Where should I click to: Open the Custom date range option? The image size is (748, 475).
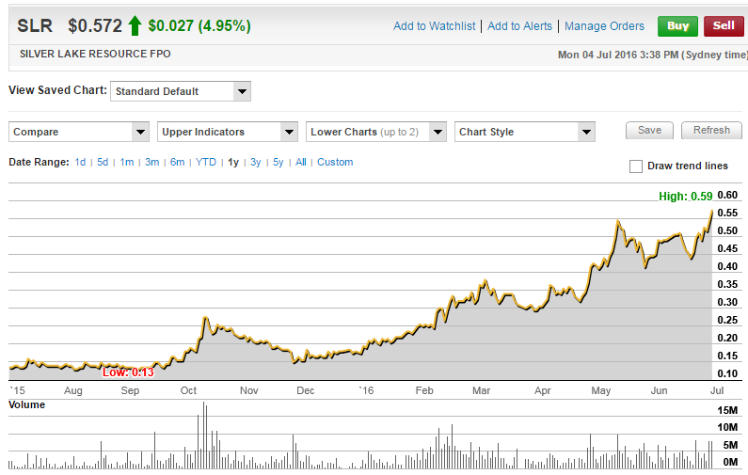(335, 162)
